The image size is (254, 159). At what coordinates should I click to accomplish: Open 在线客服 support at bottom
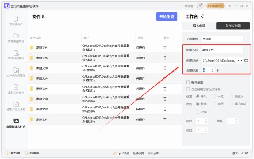pos(32,153)
